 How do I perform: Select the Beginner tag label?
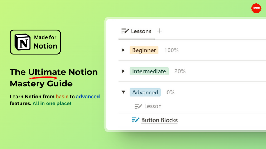click(x=144, y=50)
